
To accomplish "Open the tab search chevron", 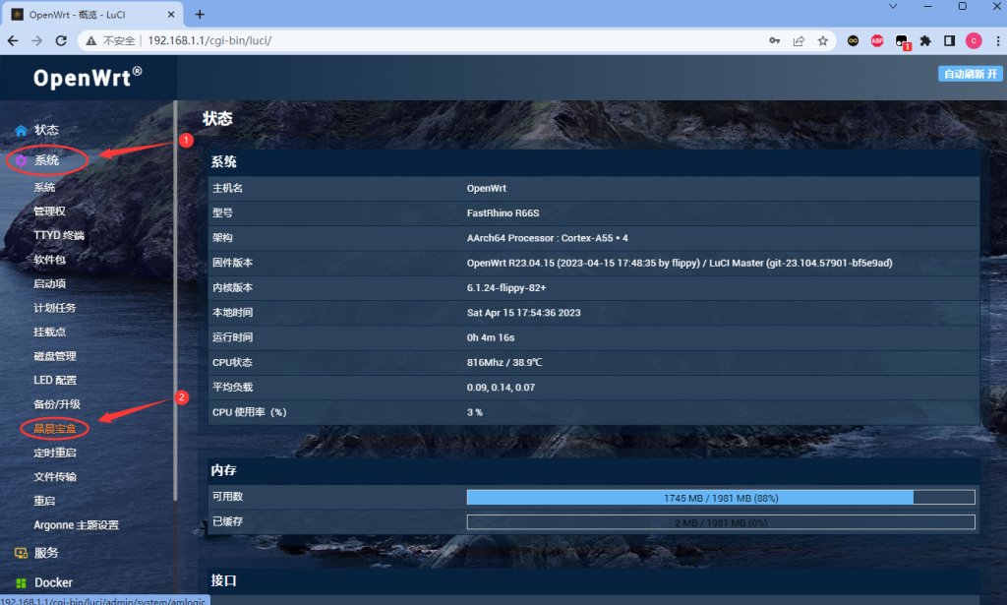I will click(893, 7).
